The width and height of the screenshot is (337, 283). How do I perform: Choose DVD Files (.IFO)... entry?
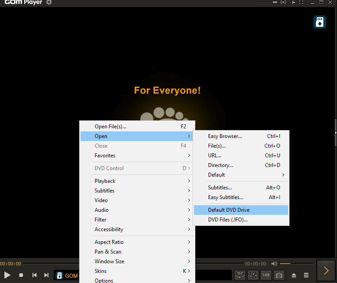tap(241, 220)
